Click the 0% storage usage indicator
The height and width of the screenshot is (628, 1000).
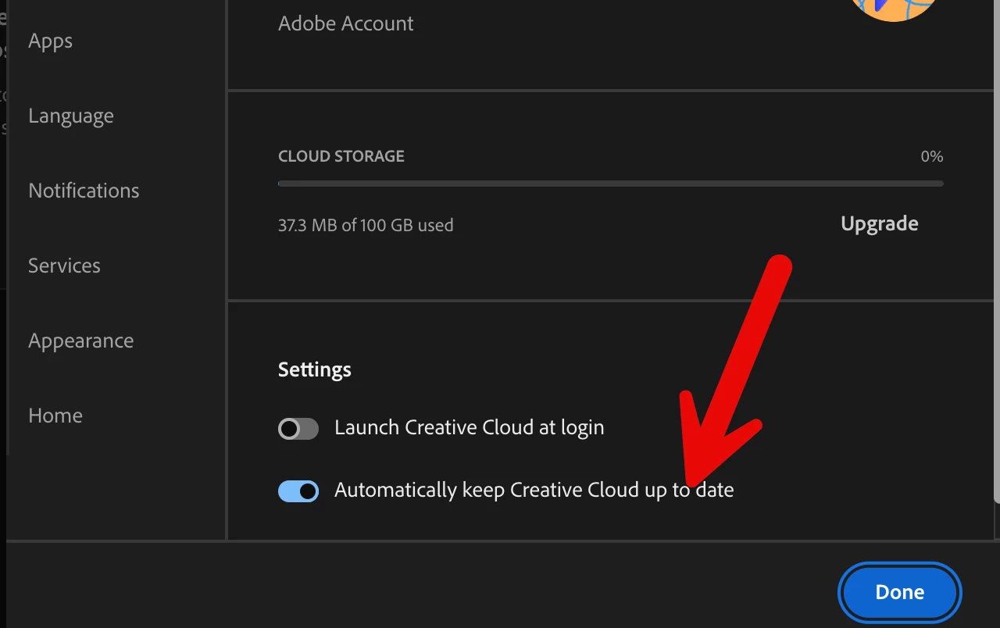click(x=932, y=156)
